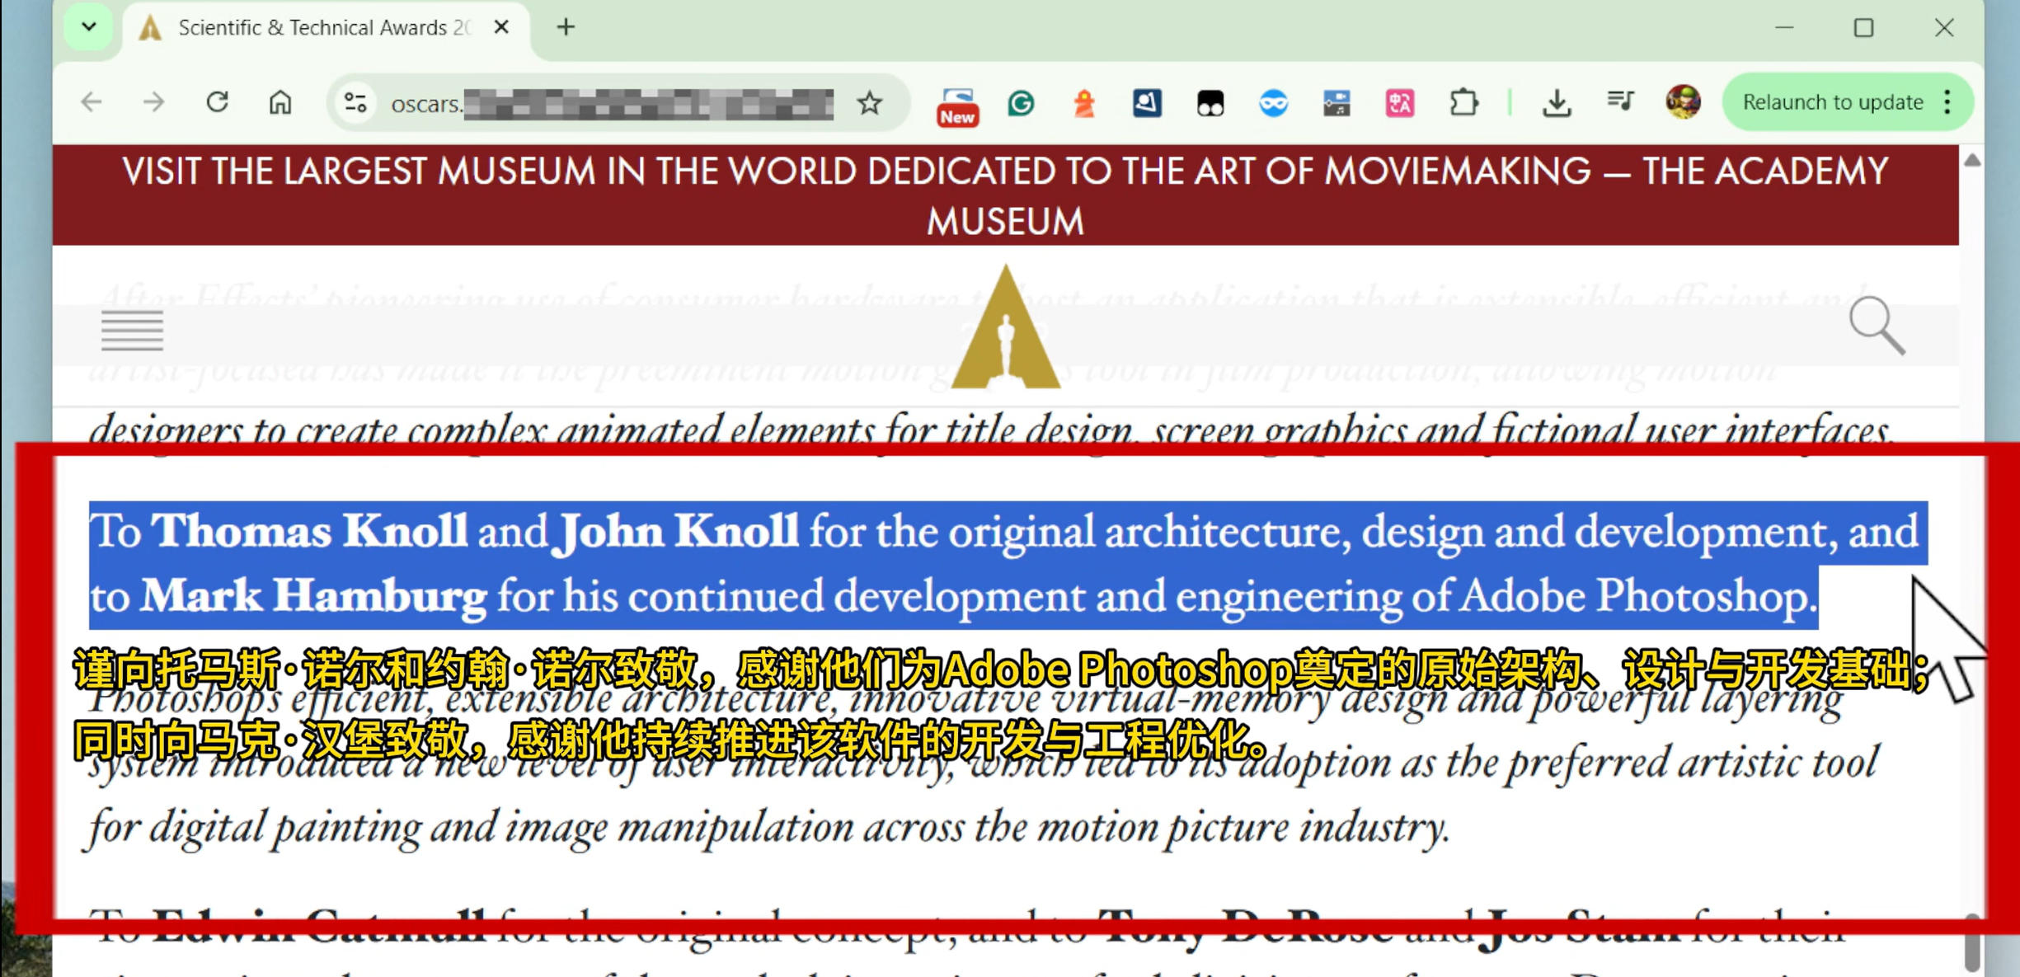Screen dimensions: 2020x977
Task: Open media controls playlist icon
Action: click(x=1619, y=101)
